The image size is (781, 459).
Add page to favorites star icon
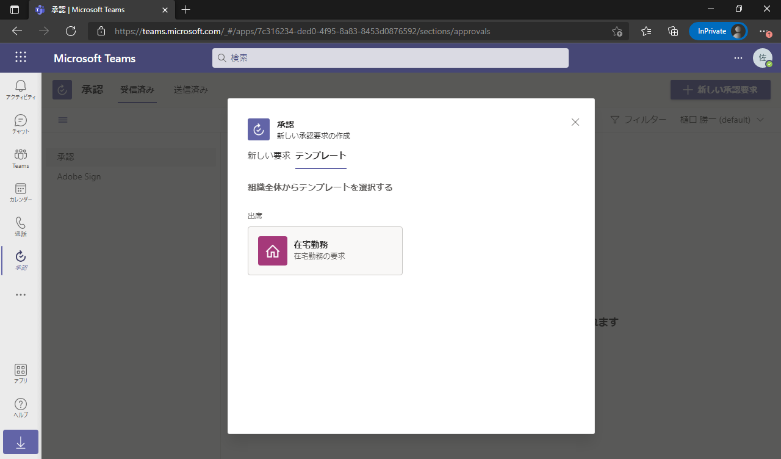pos(617,31)
